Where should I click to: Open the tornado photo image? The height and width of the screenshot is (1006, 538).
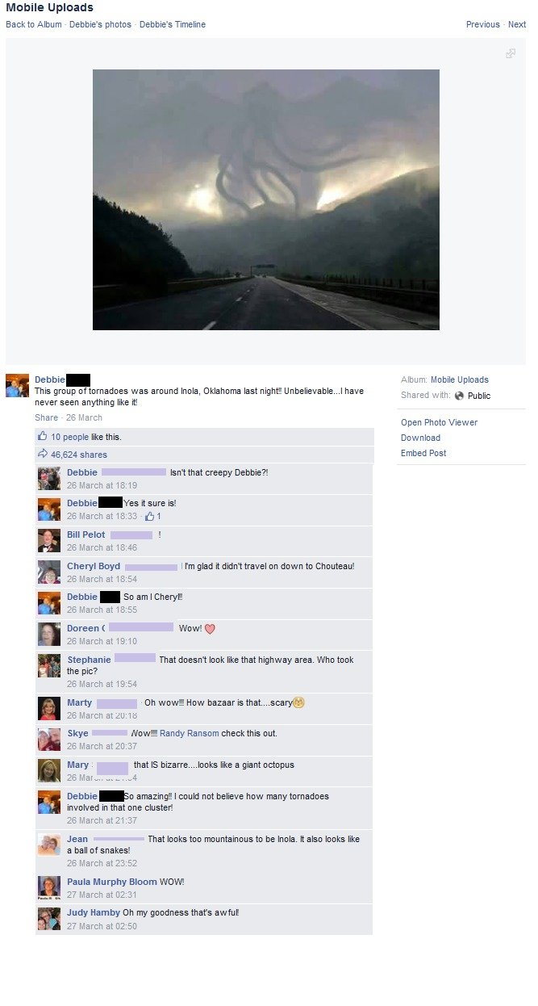(266, 199)
